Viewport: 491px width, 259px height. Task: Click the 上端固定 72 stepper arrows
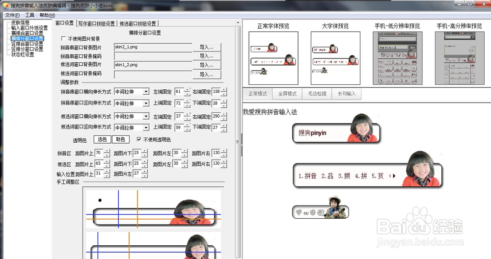click(x=187, y=103)
